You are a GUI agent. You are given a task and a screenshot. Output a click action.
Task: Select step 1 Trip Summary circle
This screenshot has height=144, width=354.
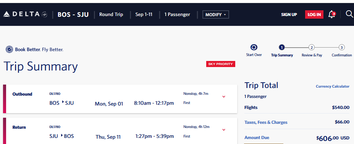282,47
